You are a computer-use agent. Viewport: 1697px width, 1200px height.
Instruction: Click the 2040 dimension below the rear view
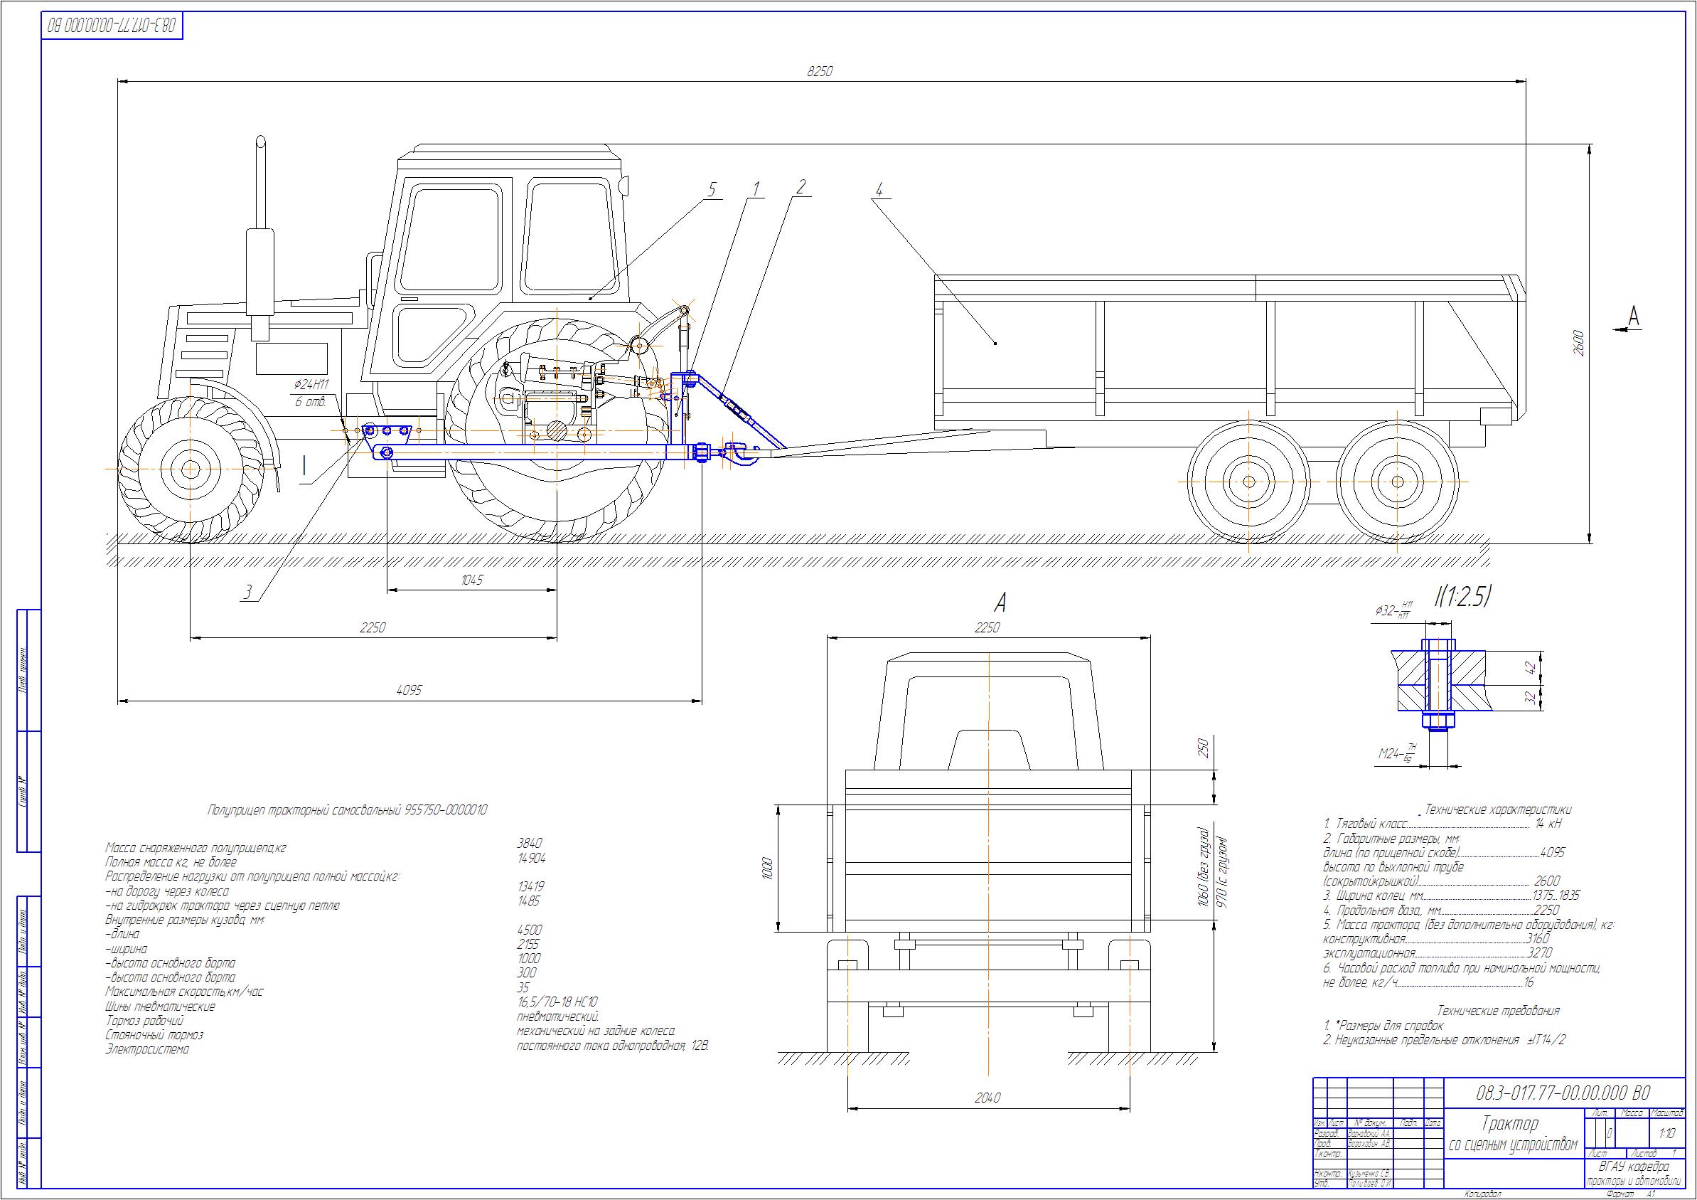coord(987,1099)
